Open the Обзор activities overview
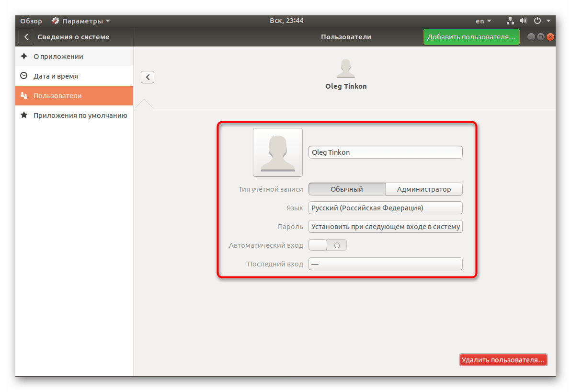The width and height of the screenshot is (571, 392). (31, 21)
